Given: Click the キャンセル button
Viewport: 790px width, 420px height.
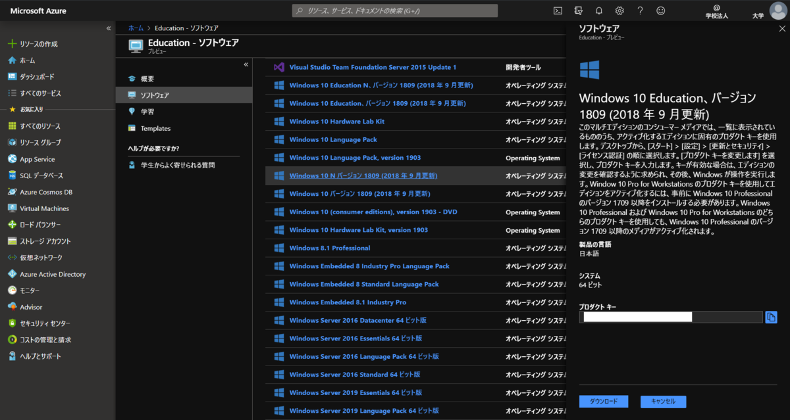Looking at the screenshot, I should point(663,402).
